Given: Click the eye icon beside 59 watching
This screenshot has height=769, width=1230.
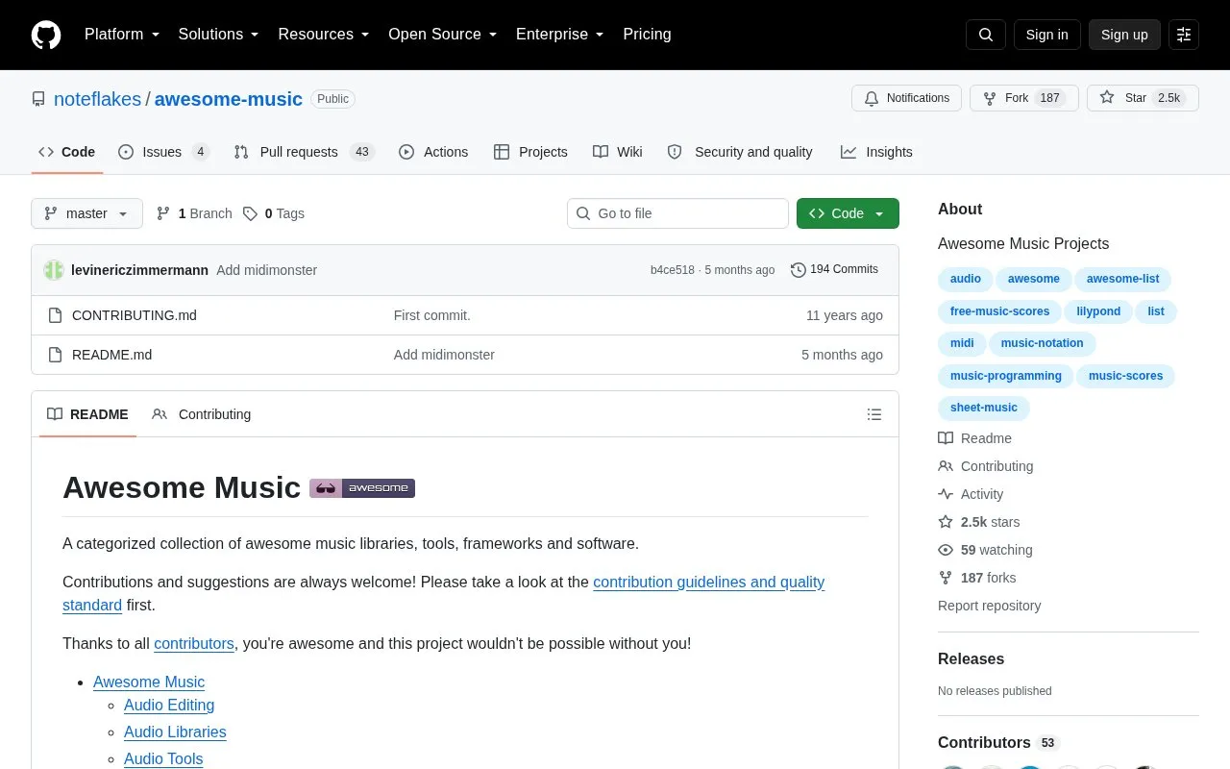Looking at the screenshot, I should coord(946,550).
